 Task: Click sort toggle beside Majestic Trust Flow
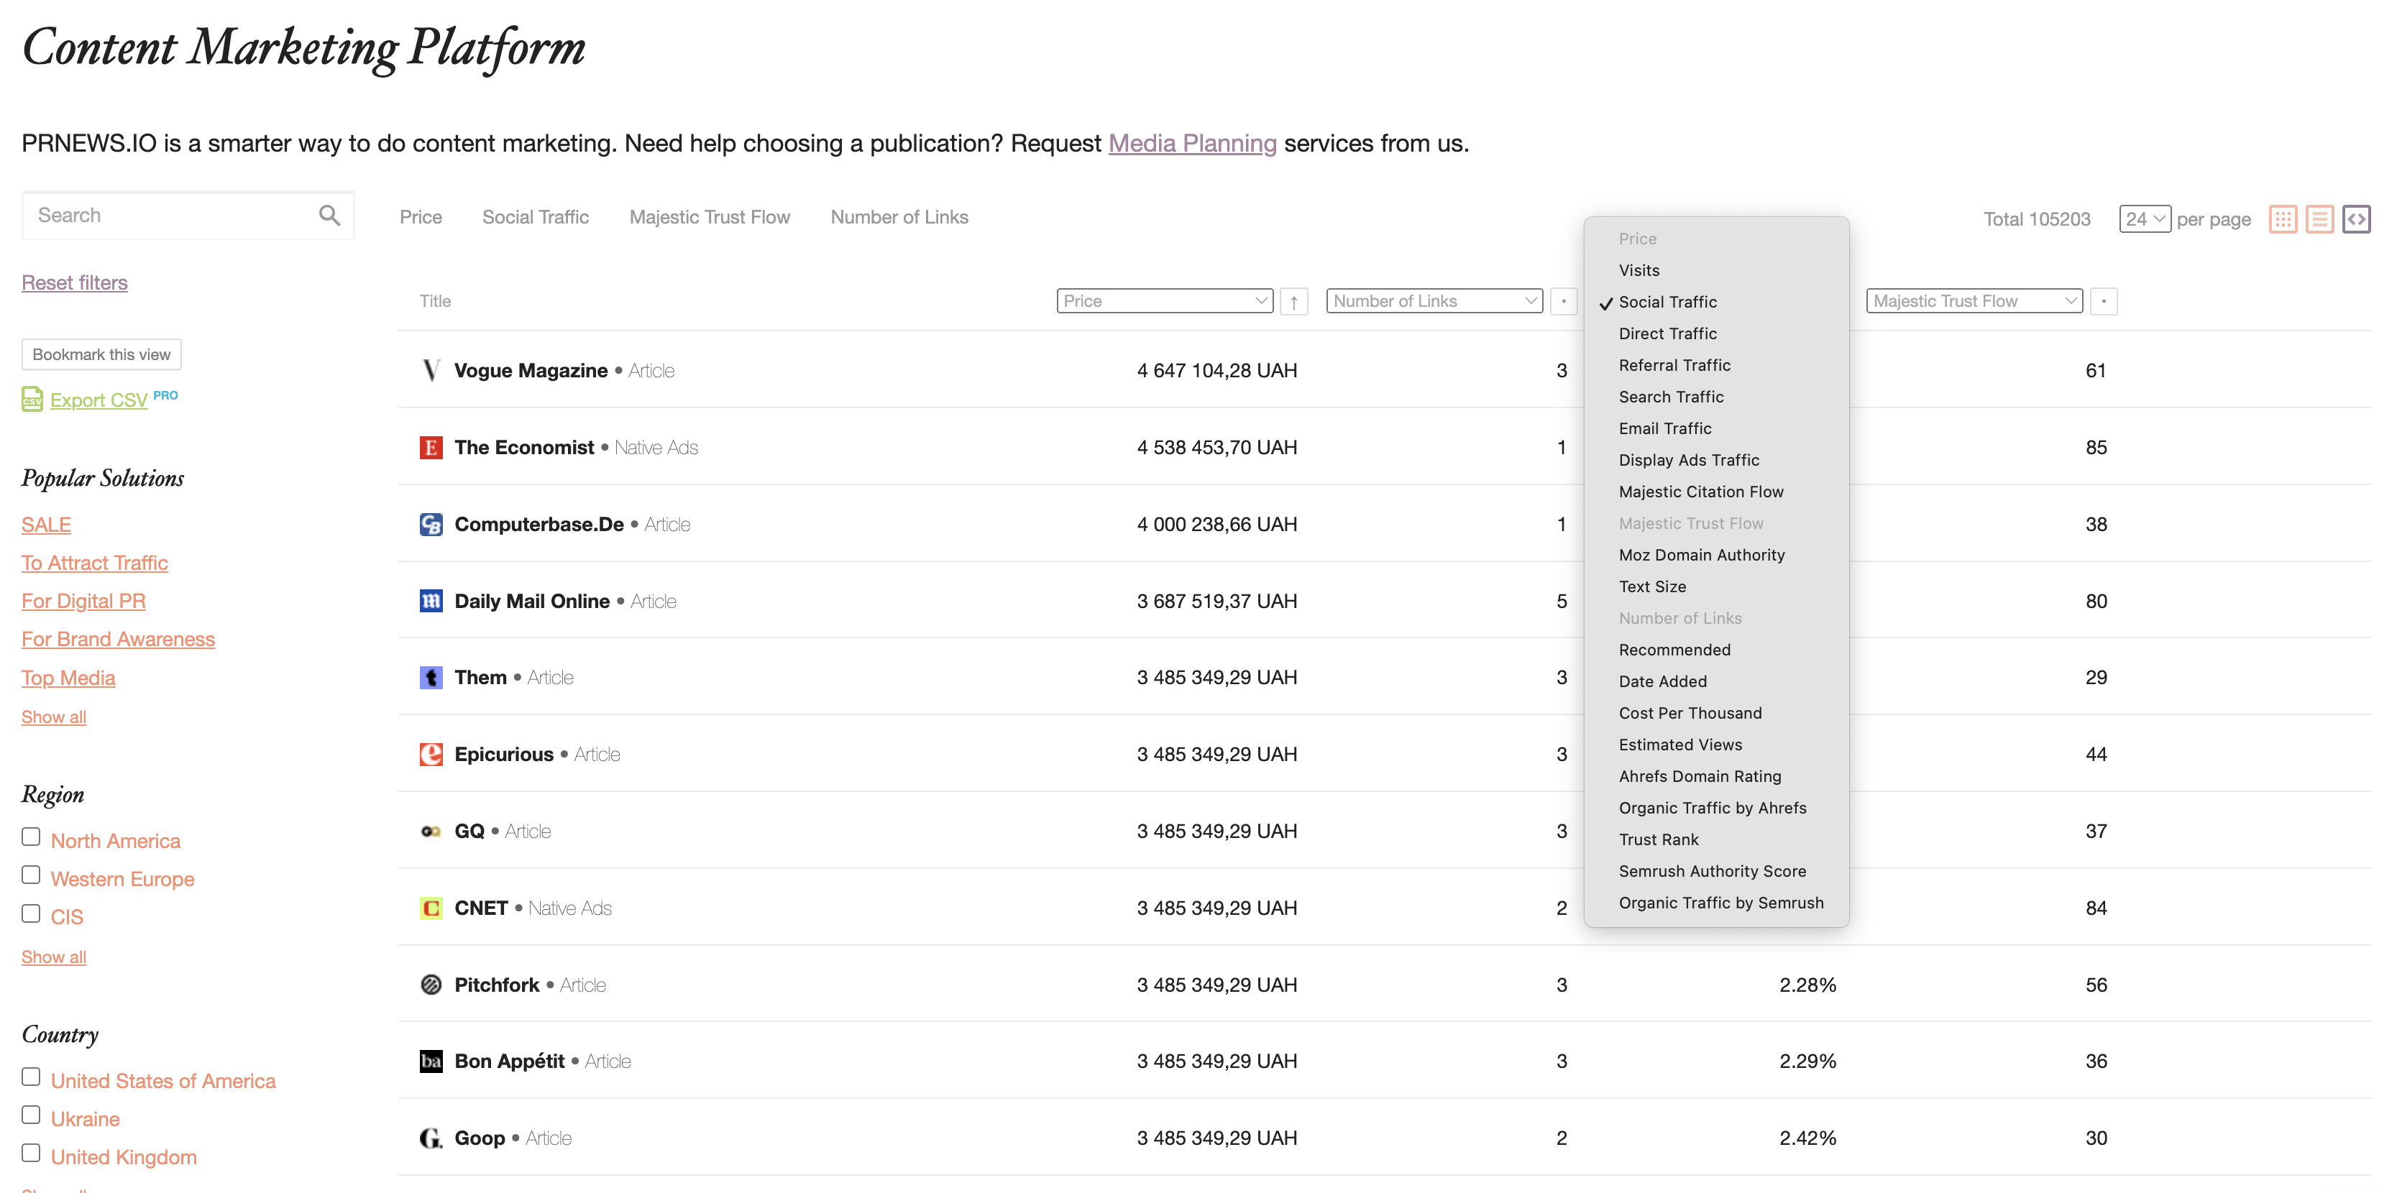pos(2103,301)
